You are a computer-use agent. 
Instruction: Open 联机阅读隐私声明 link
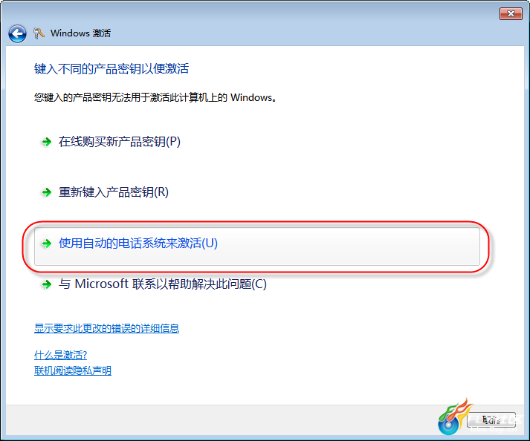pos(73,370)
